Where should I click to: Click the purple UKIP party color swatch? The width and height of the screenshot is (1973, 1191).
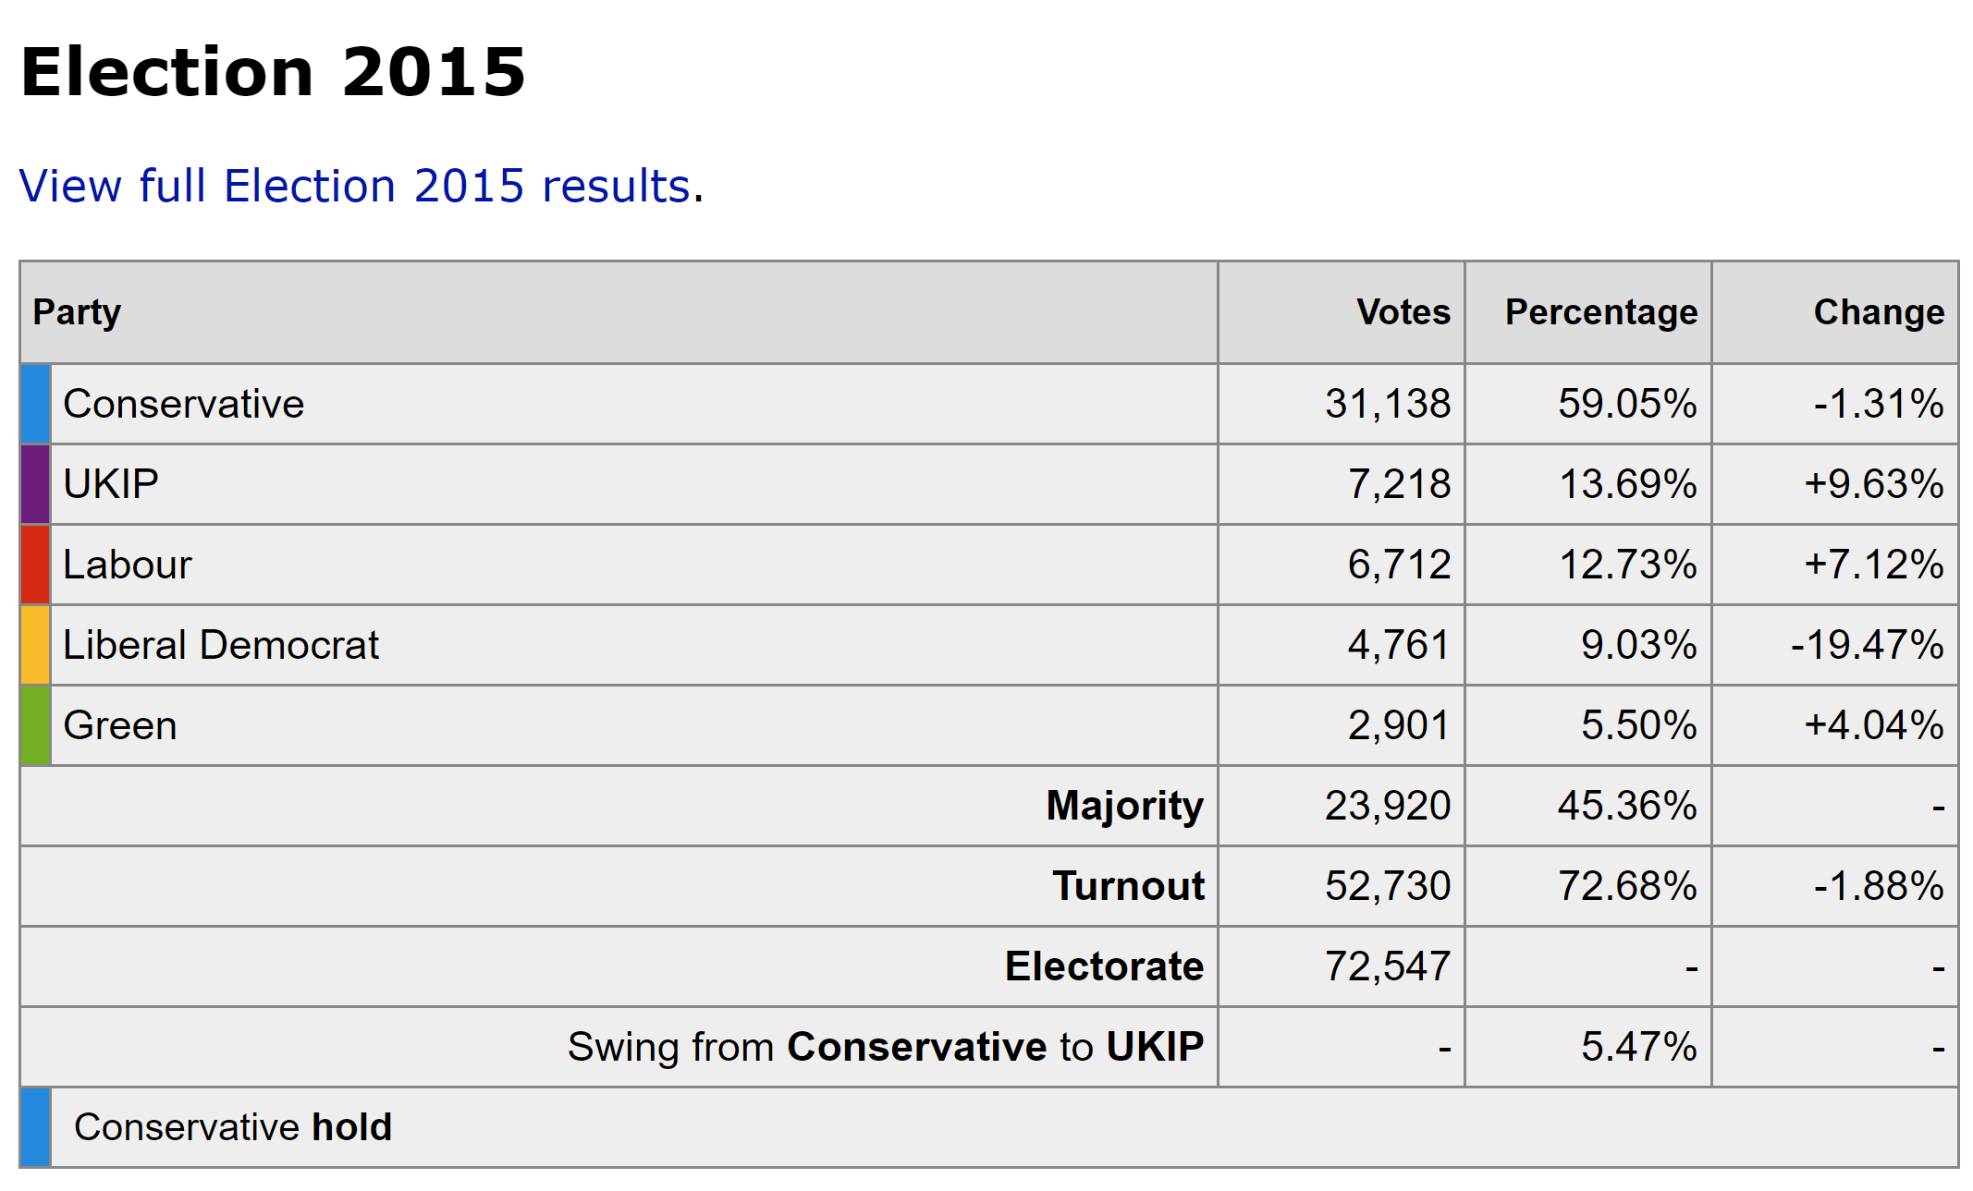tap(35, 484)
